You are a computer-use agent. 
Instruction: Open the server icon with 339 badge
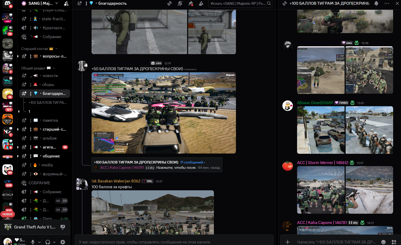click(x=8, y=182)
